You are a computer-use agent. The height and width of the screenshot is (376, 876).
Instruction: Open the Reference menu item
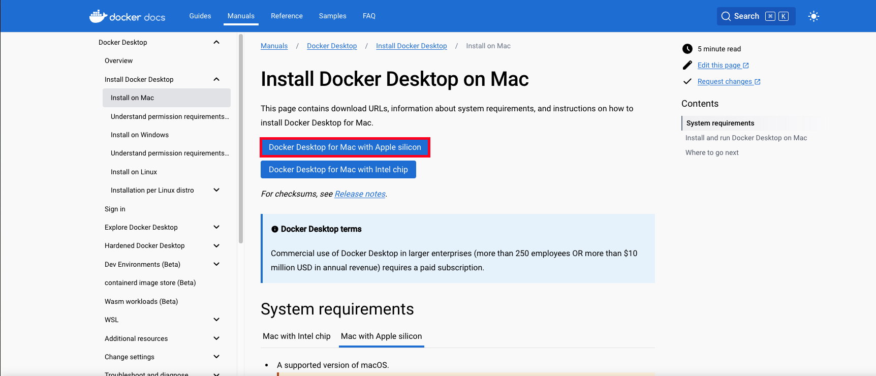[x=287, y=16]
